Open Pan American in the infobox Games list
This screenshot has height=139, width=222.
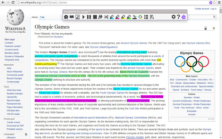click(x=188, y=108)
